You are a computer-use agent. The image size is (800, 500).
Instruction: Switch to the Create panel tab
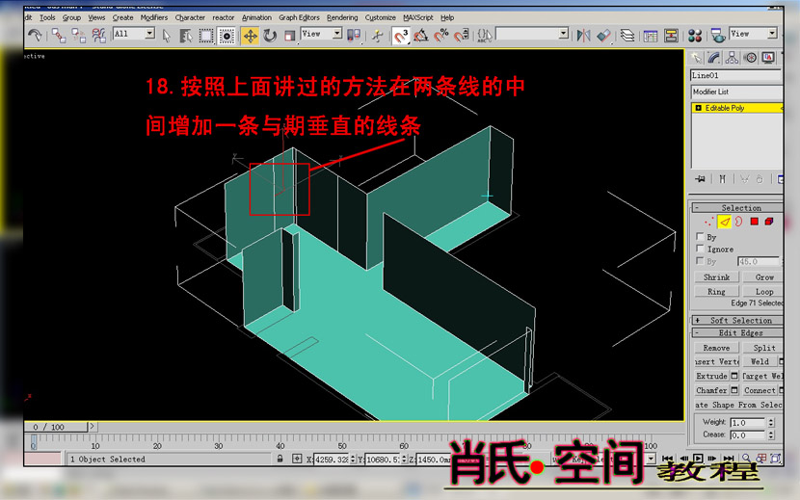tap(695, 58)
